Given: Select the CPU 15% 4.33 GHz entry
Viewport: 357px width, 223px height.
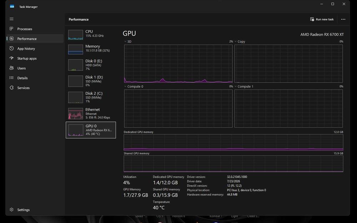Looking at the screenshot, I should [x=95, y=34].
